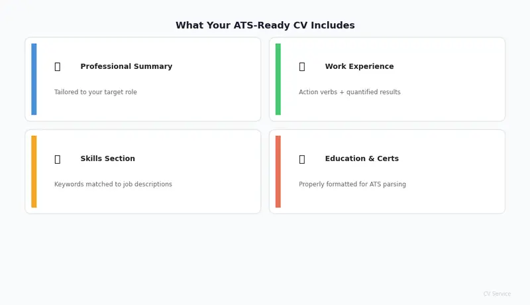Click the icon beside Work Experience
Viewport: 530px width, 305px height.
[302, 66]
